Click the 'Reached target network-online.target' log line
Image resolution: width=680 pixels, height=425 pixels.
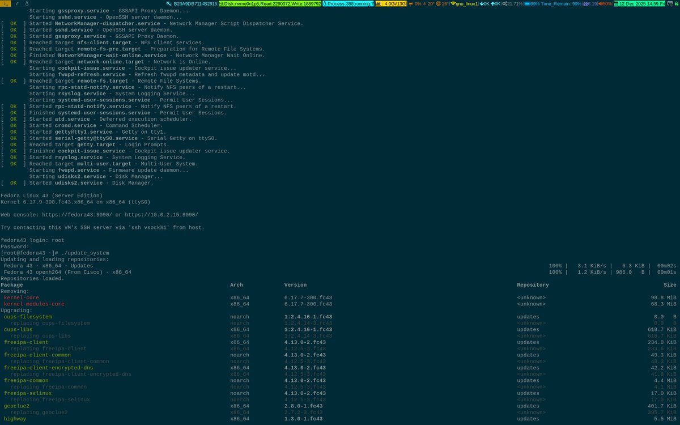[x=105, y=61]
